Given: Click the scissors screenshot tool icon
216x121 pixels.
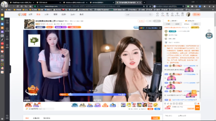Looking at the screenshot, I should tap(205, 6).
